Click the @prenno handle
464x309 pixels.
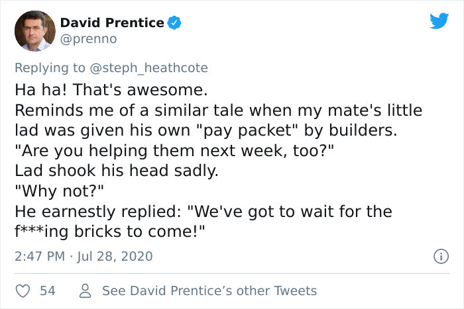[x=88, y=39]
